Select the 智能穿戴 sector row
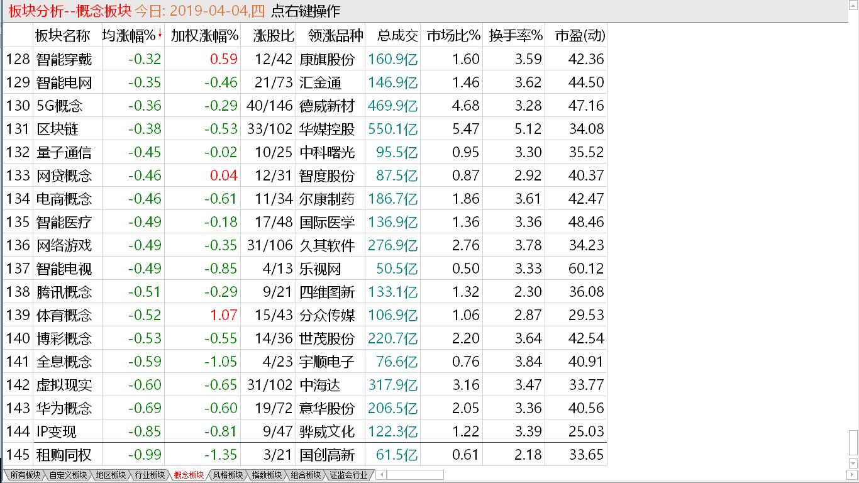 click(305, 59)
